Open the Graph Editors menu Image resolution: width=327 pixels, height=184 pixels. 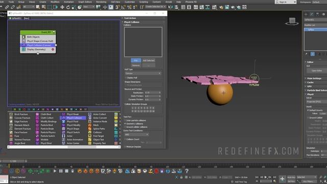[85, 2]
